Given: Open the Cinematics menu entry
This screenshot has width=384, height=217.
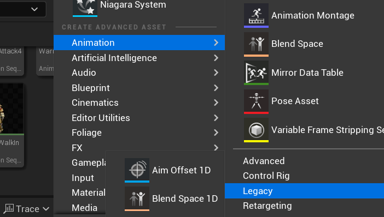Looking at the screenshot, I should pos(139,103).
